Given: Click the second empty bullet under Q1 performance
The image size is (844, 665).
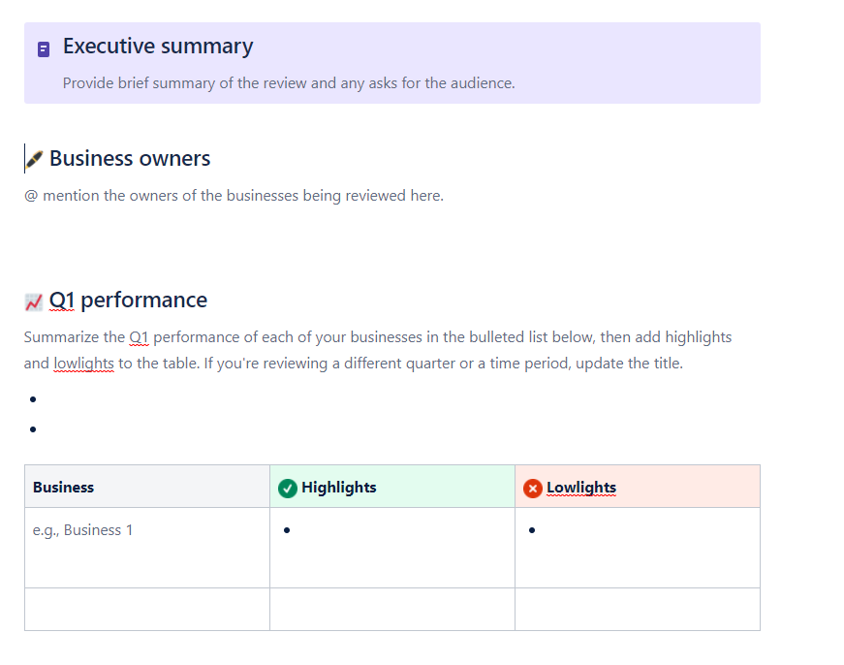Looking at the screenshot, I should click(x=33, y=429).
